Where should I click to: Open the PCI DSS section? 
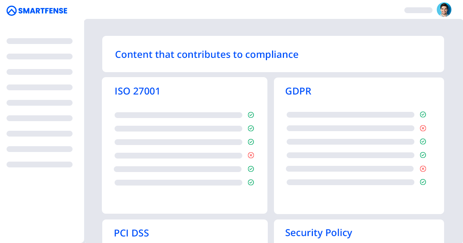click(132, 233)
